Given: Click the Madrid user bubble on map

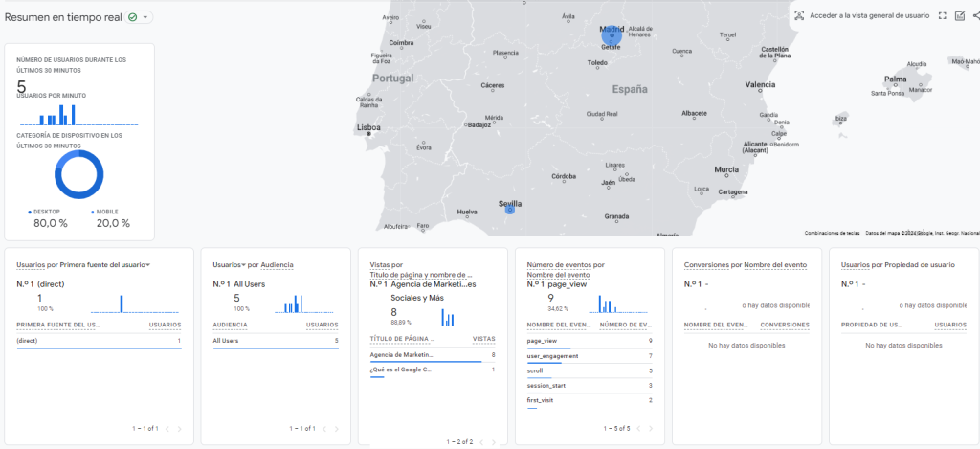Looking at the screenshot, I should [x=612, y=34].
